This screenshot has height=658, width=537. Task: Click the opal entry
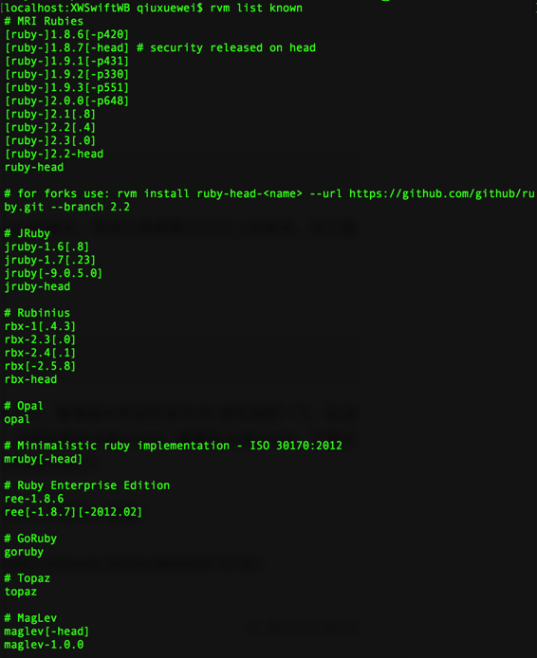pyautogui.click(x=17, y=419)
